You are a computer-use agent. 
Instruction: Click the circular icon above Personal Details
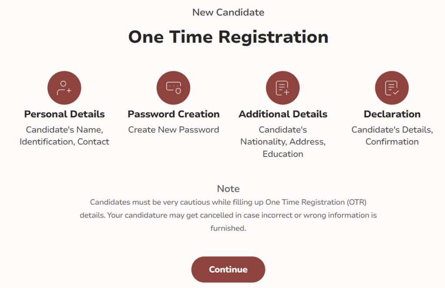(x=64, y=87)
